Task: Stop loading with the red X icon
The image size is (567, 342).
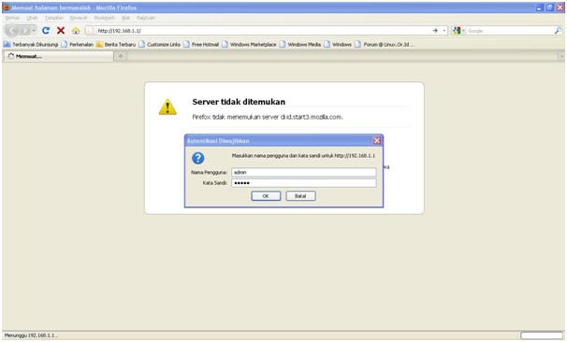Action: (61, 31)
